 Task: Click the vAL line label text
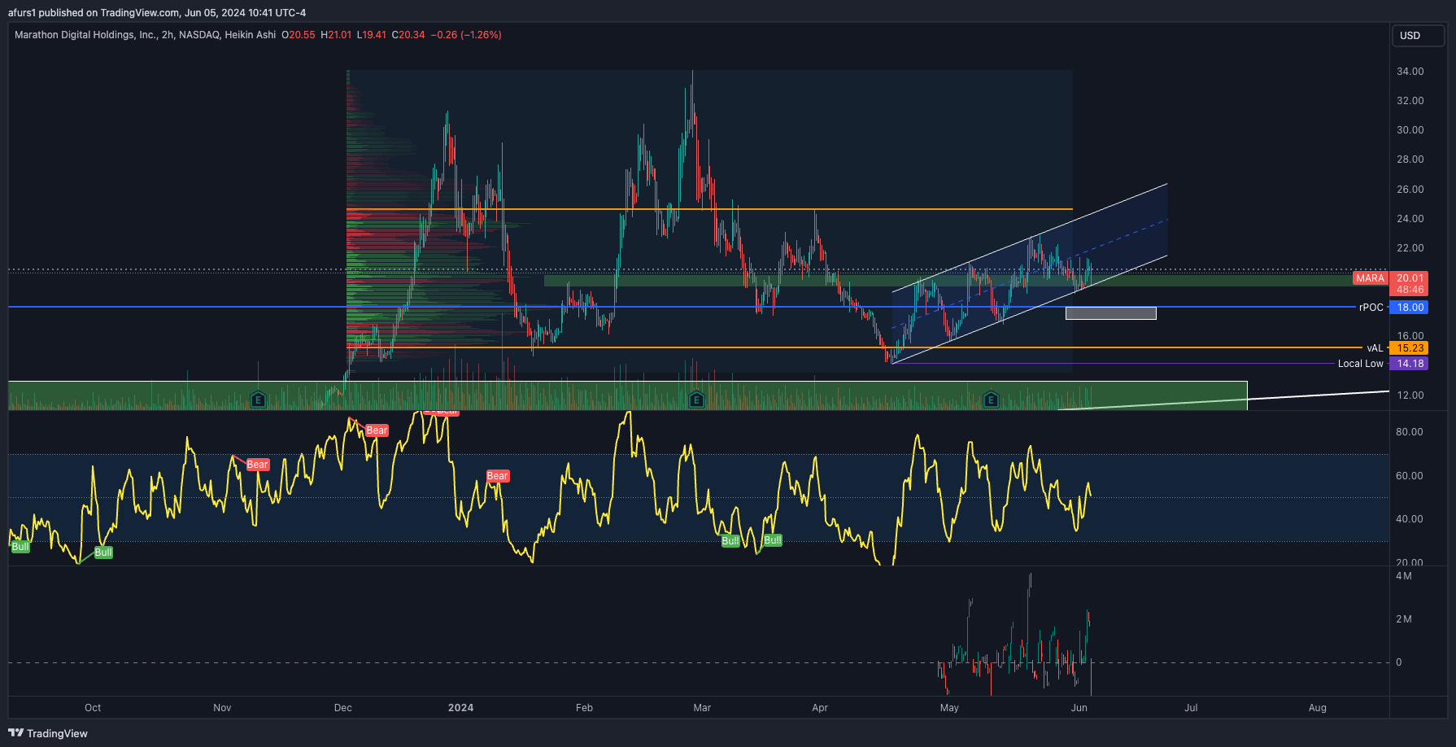click(x=1375, y=348)
